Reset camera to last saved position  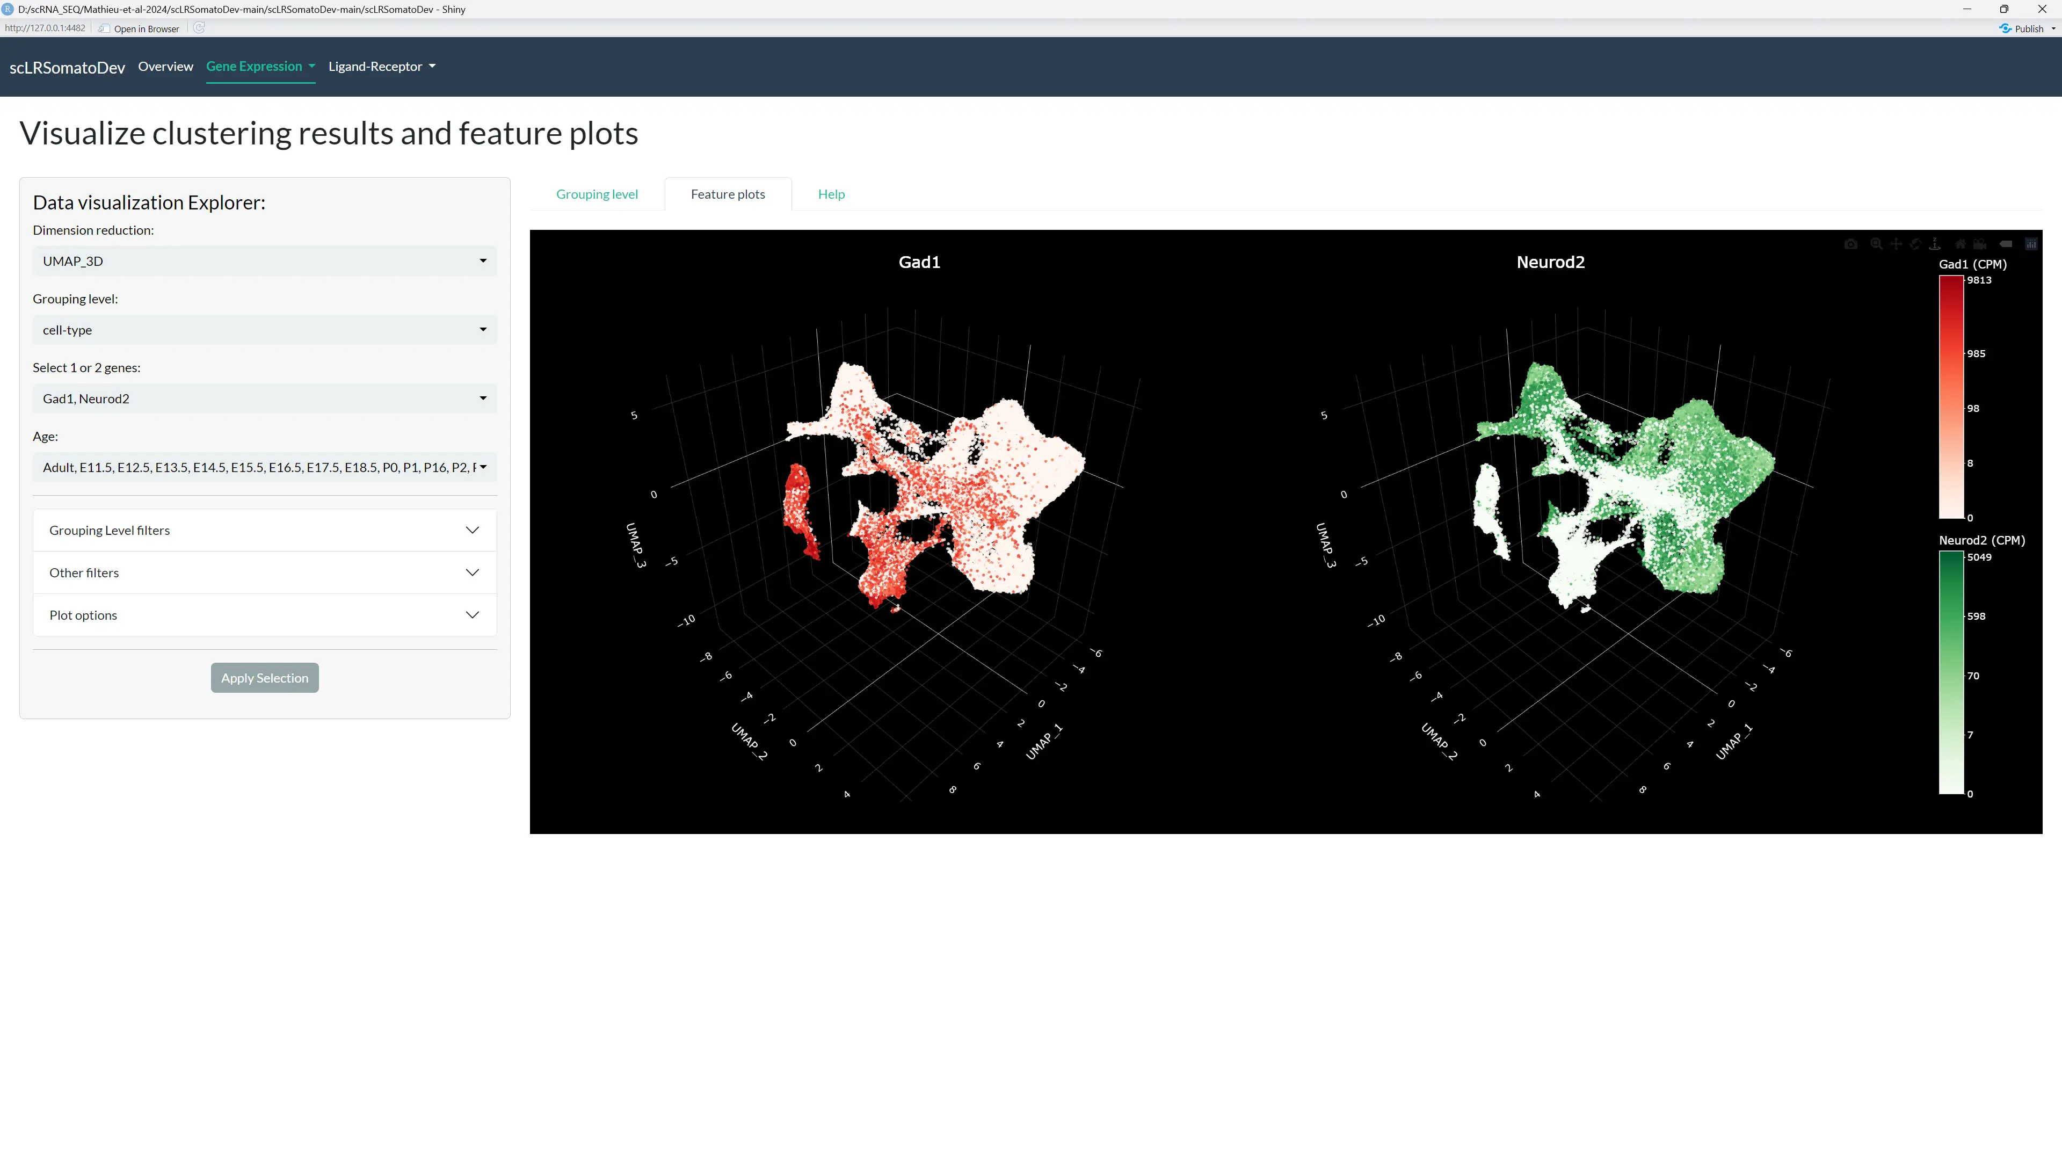click(x=1979, y=244)
